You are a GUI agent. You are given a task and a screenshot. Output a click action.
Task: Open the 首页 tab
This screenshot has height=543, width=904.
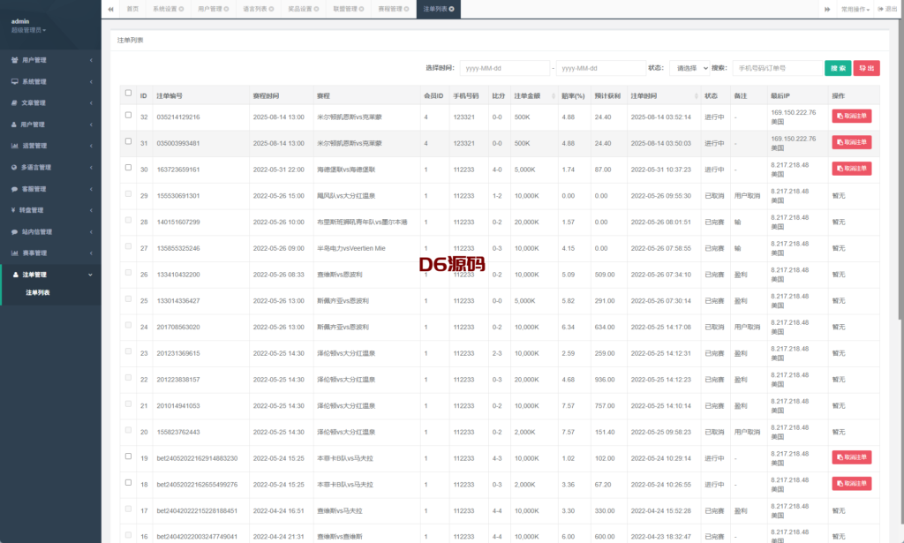click(x=132, y=9)
